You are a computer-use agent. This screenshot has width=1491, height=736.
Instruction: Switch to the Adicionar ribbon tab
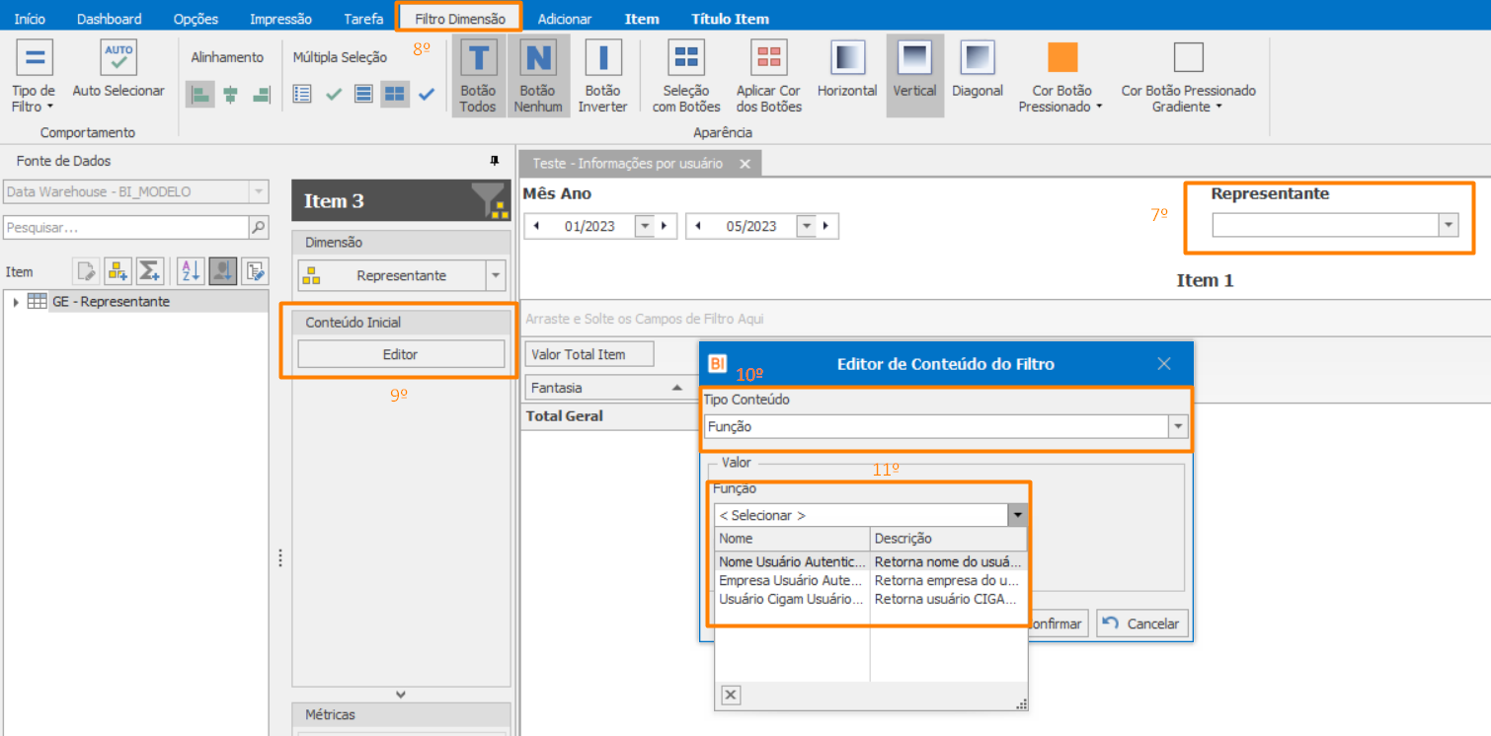[x=565, y=19]
